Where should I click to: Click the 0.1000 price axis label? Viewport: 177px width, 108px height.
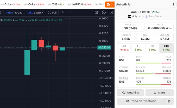[x=104, y=41]
